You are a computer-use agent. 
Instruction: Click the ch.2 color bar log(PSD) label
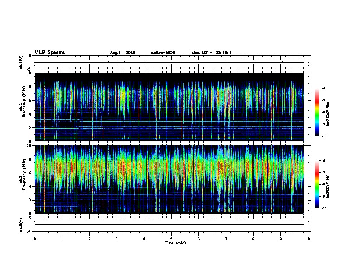(x=328, y=186)
